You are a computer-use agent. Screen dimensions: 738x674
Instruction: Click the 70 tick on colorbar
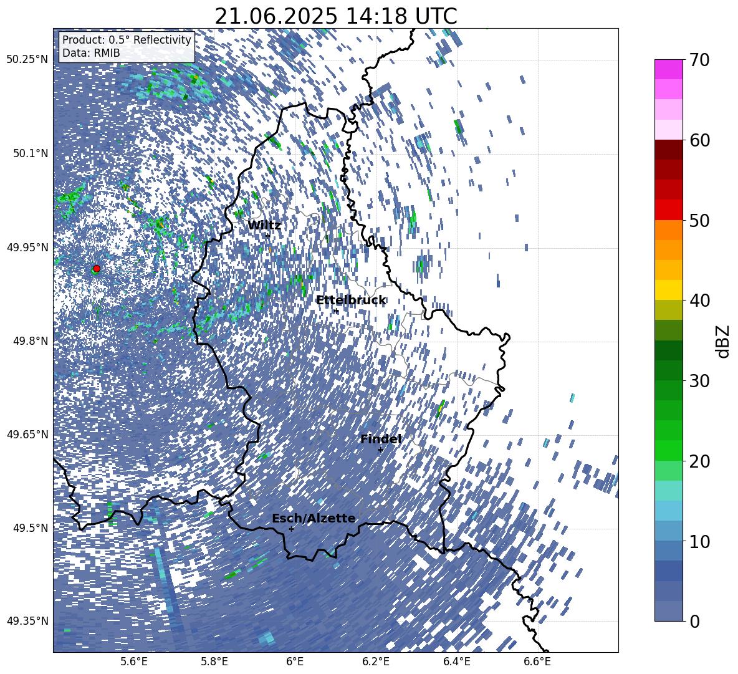699,60
